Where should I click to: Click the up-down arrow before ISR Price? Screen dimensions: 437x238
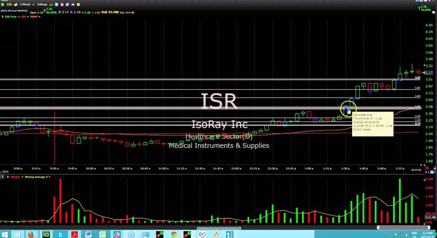(x=3, y=17)
